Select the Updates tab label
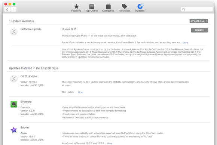This screenshot has height=145, width=217. coord(140,10)
